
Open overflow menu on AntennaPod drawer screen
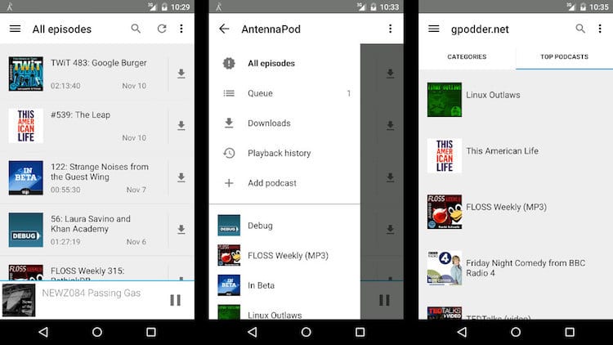click(x=390, y=29)
